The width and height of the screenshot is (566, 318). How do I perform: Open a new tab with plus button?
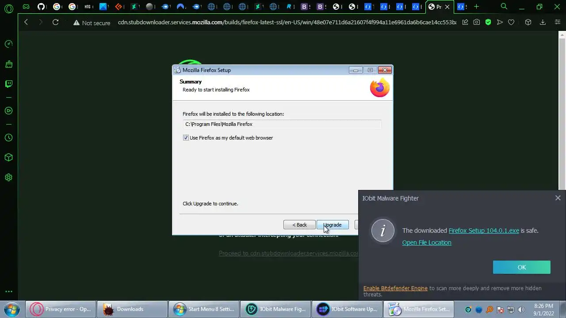[476, 7]
